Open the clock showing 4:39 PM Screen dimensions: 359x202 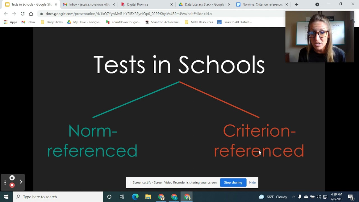[337, 197]
